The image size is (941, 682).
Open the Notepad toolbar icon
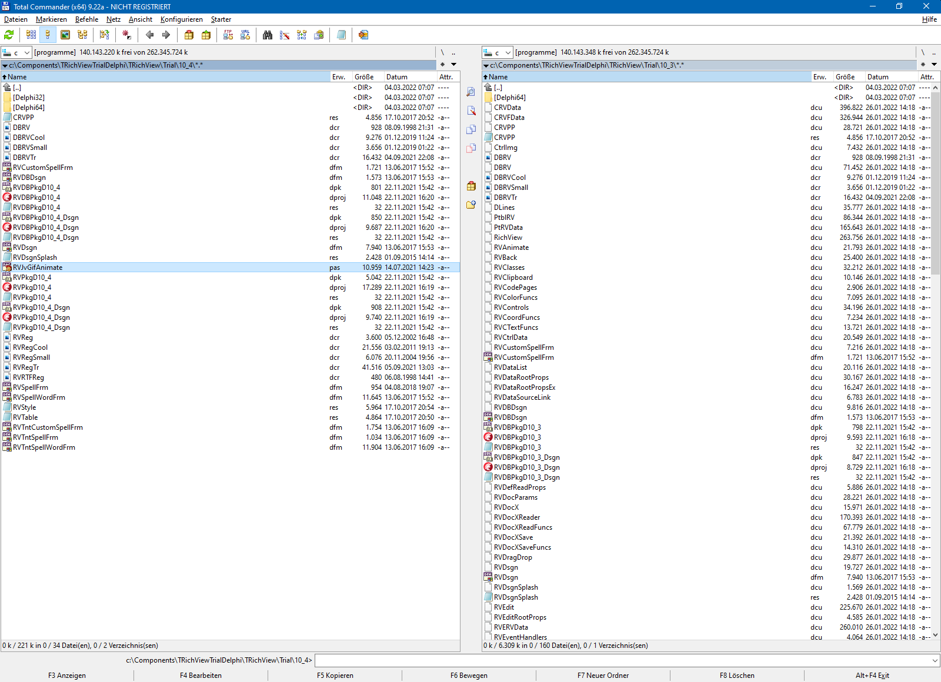click(x=341, y=35)
